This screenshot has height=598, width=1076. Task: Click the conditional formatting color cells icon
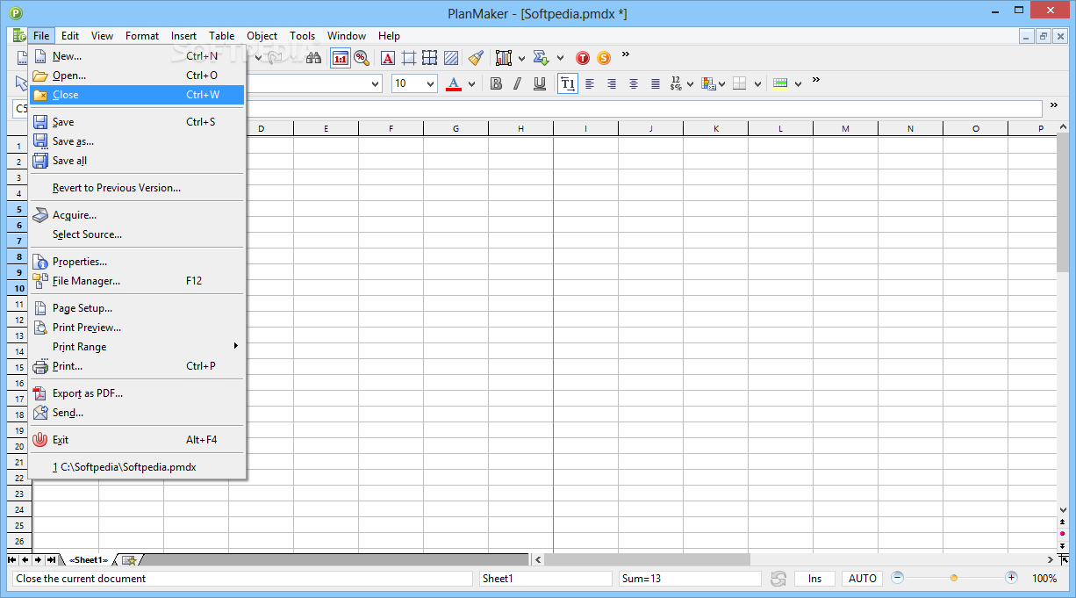708,83
